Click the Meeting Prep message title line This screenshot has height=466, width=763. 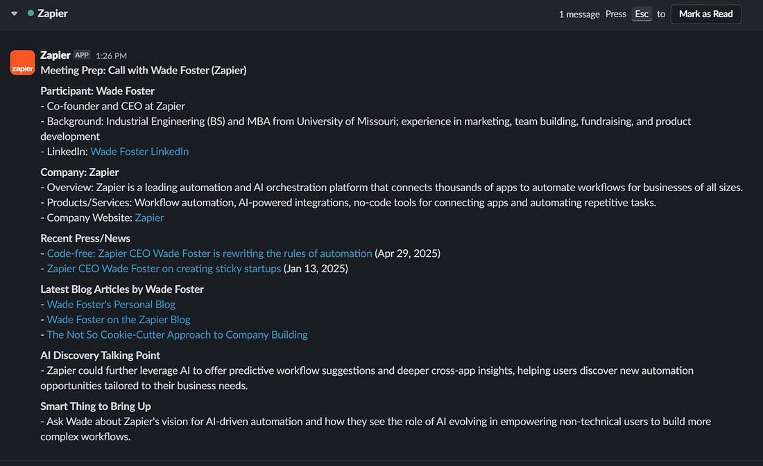click(143, 70)
